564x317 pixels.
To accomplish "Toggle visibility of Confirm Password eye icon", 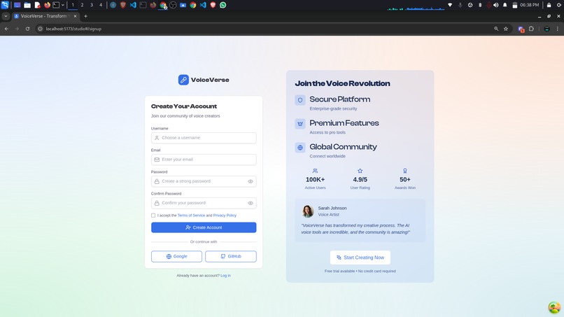I will click(x=251, y=203).
